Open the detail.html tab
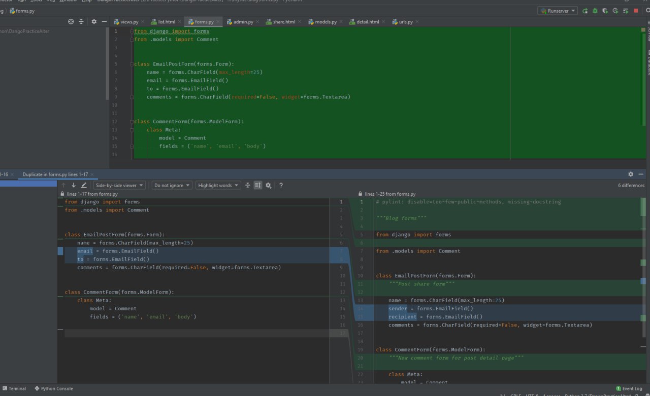The width and height of the screenshot is (650, 396). 368,22
